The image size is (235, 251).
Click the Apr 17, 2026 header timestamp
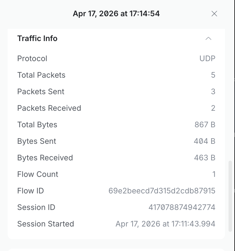(x=116, y=14)
